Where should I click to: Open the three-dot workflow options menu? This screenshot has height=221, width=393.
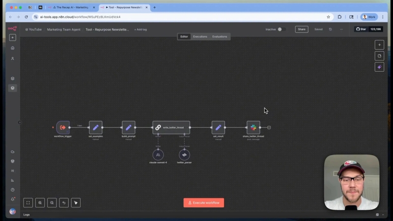click(x=341, y=29)
